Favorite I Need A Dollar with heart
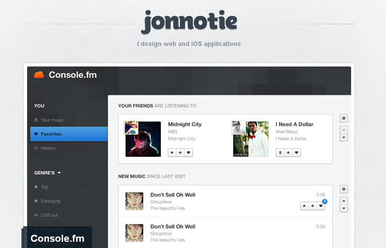386x248 pixels. click(297, 153)
